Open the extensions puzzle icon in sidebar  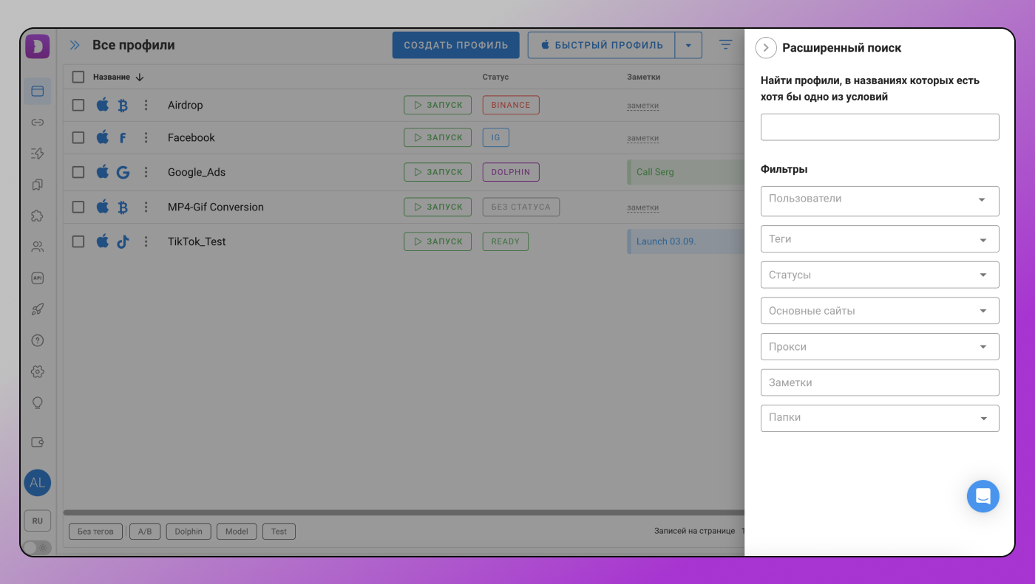[38, 216]
